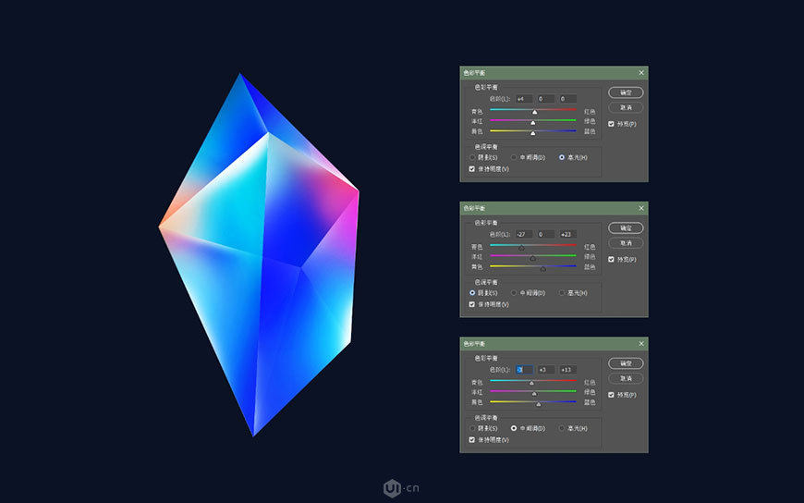Close the Color Balance dialog showing +4

[x=640, y=72]
